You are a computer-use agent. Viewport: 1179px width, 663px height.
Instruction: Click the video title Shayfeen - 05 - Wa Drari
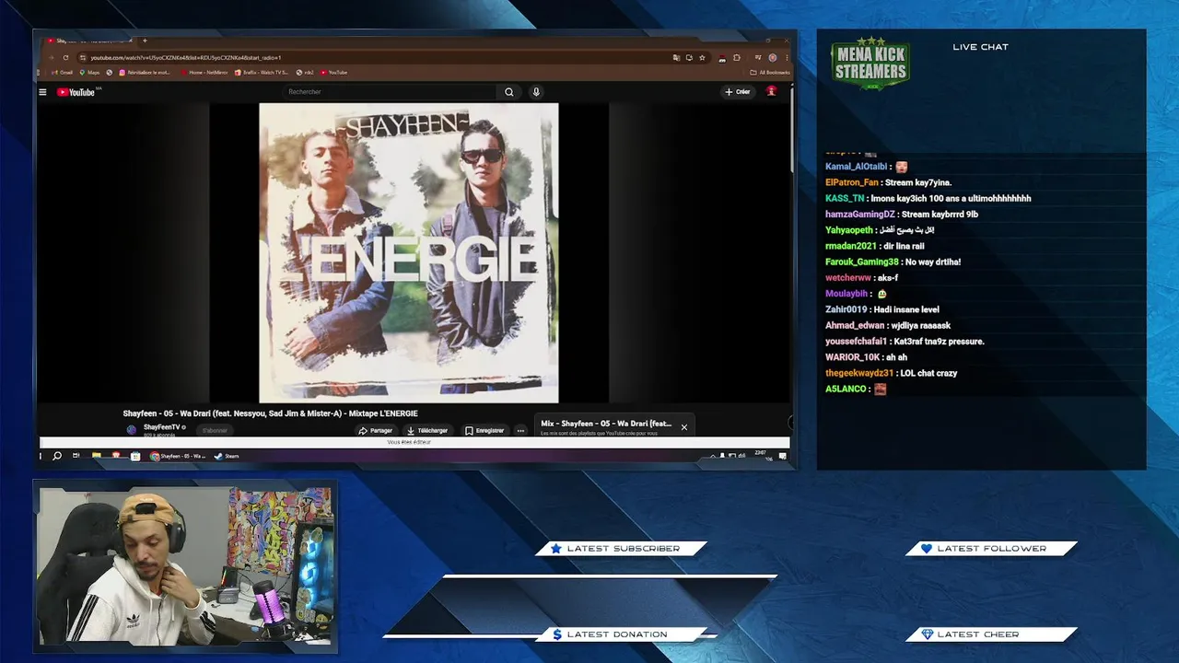pos(270,413)
